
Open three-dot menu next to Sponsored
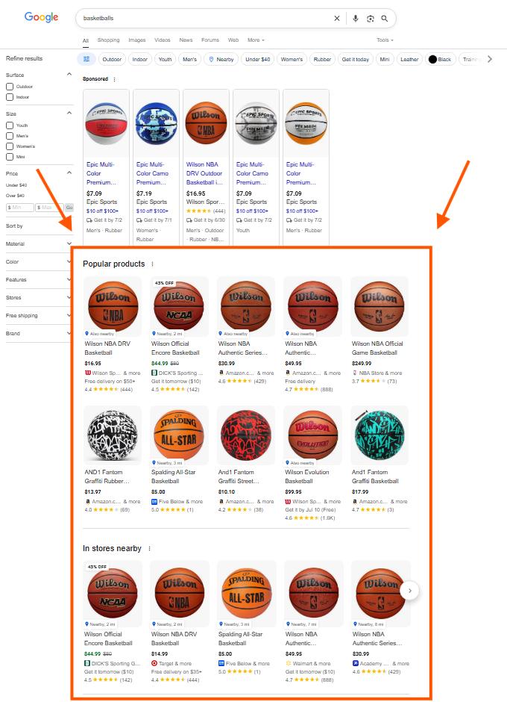click(x=115, y=79)
